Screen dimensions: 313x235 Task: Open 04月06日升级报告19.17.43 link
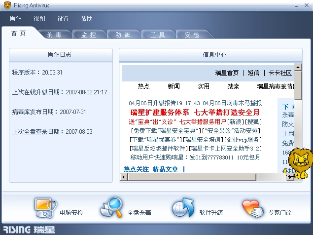(x=164, y=103)
